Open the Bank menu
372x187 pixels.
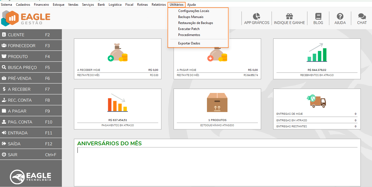coord(101,5)
